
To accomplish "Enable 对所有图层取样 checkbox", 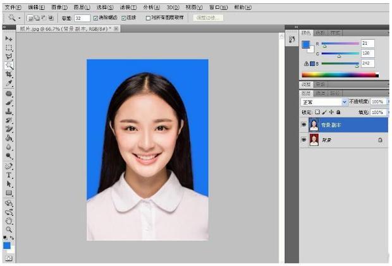I will [146, 18].
